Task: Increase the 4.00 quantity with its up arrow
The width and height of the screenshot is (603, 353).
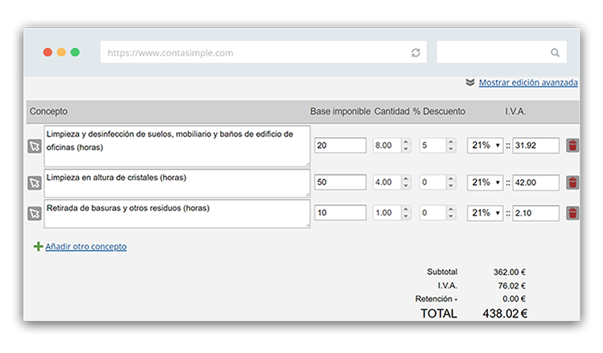Action: point(406,179)
